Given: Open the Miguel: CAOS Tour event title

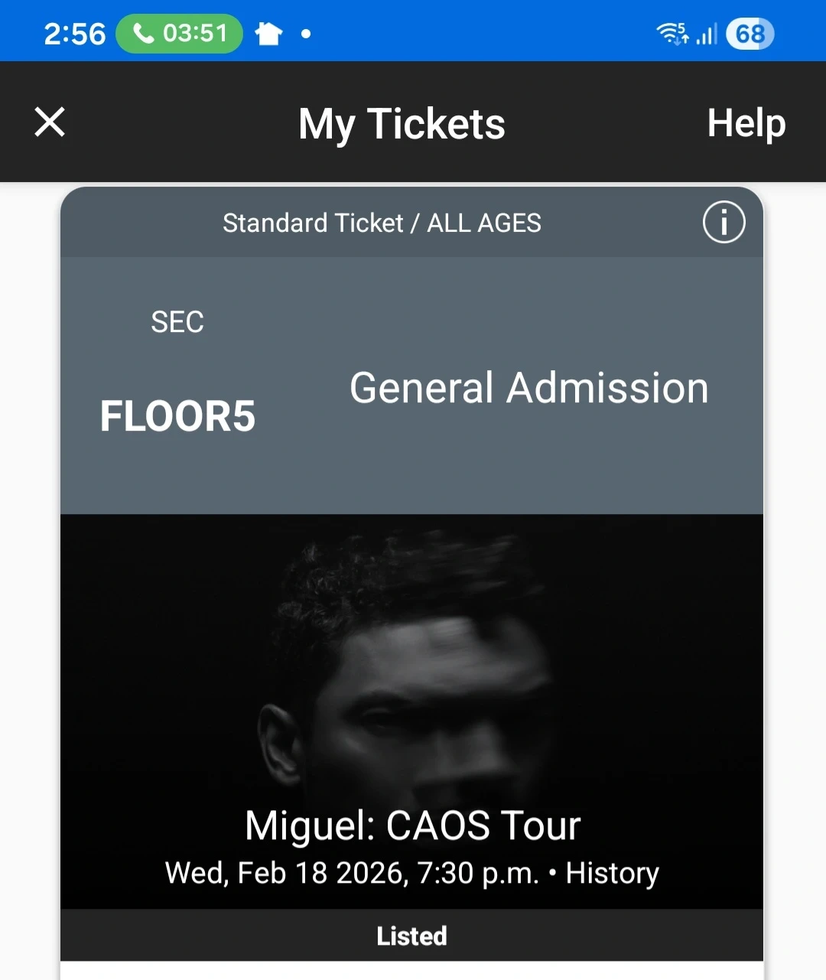Looking at the screenshot, I should point(412,825).
